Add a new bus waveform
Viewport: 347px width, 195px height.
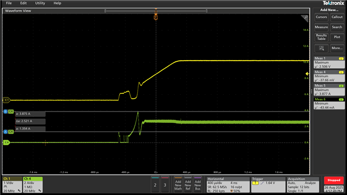pos(197,184)
